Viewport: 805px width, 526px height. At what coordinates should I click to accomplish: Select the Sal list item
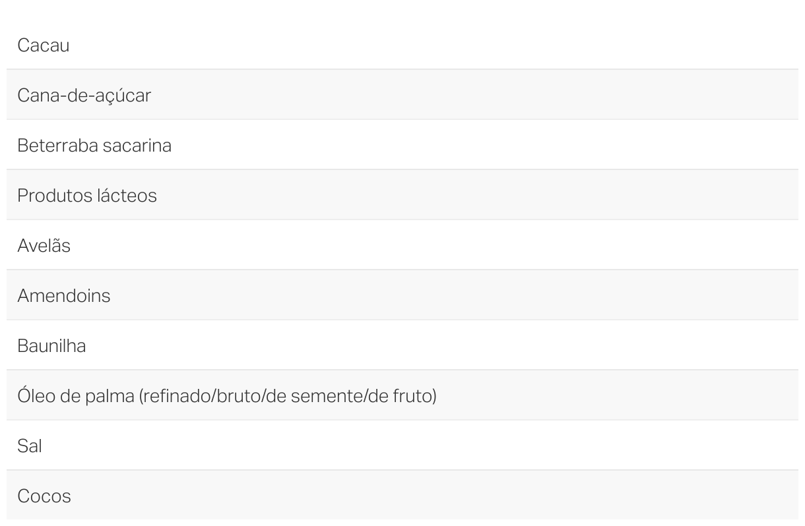tap(402, 446)
